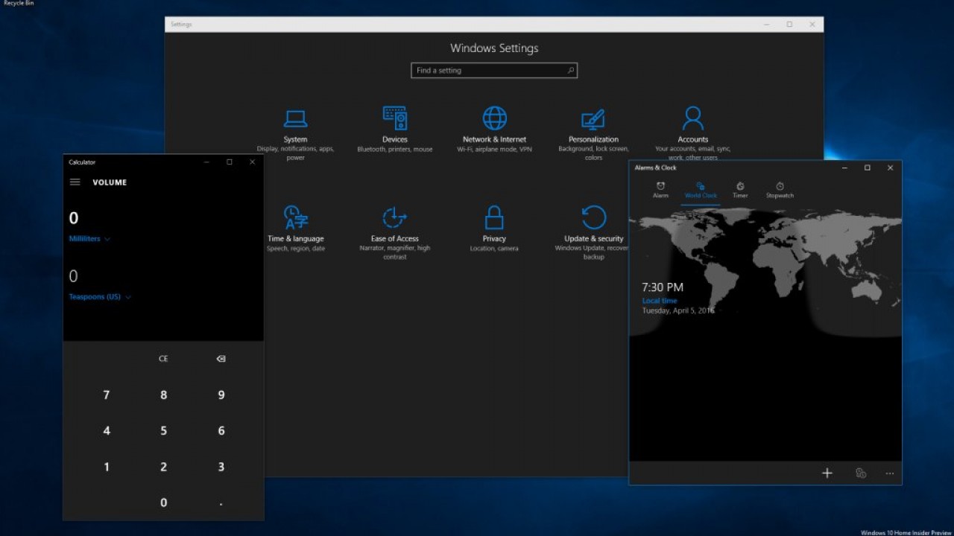Open Time & language icon
Screen dimensions: 954x536
(296, 217)
